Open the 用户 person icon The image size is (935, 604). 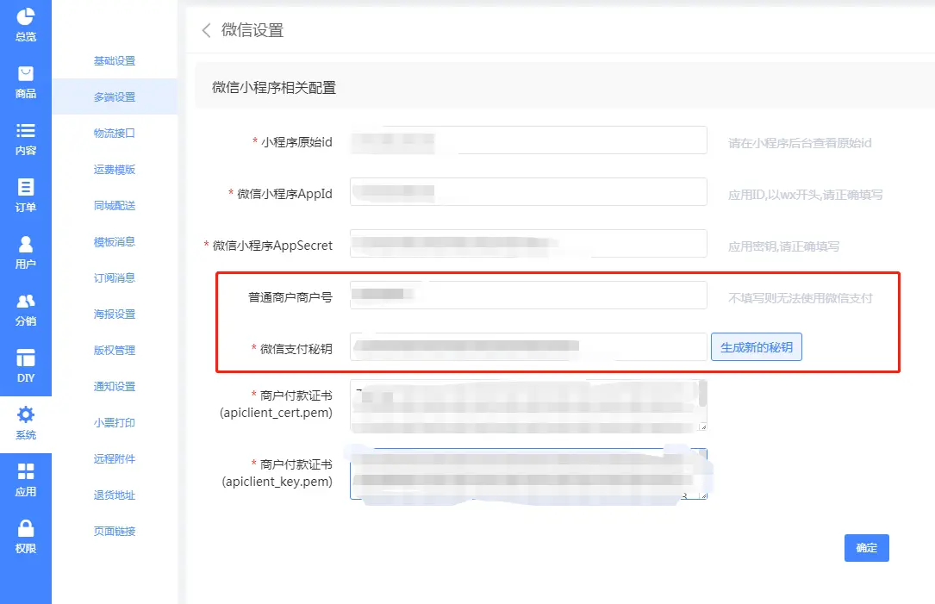click(26, 245)
